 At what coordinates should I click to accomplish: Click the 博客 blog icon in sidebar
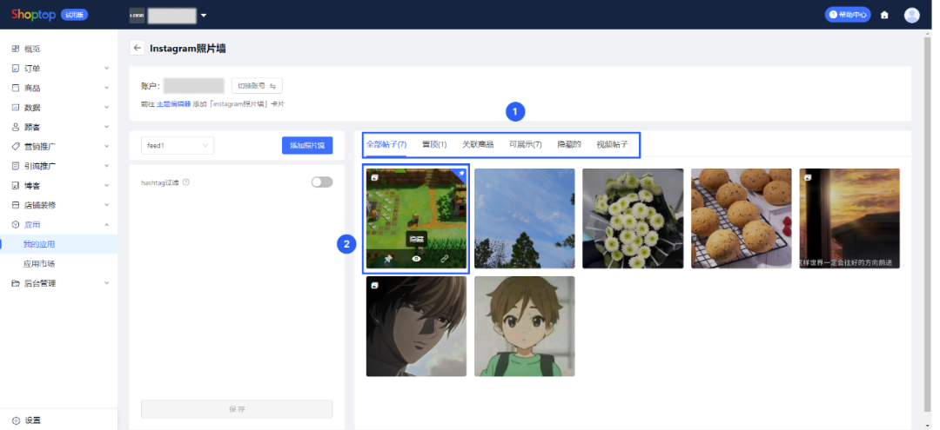click(16, 186)
